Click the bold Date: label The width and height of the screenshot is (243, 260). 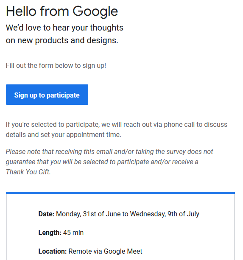click(x=46, y=214)
